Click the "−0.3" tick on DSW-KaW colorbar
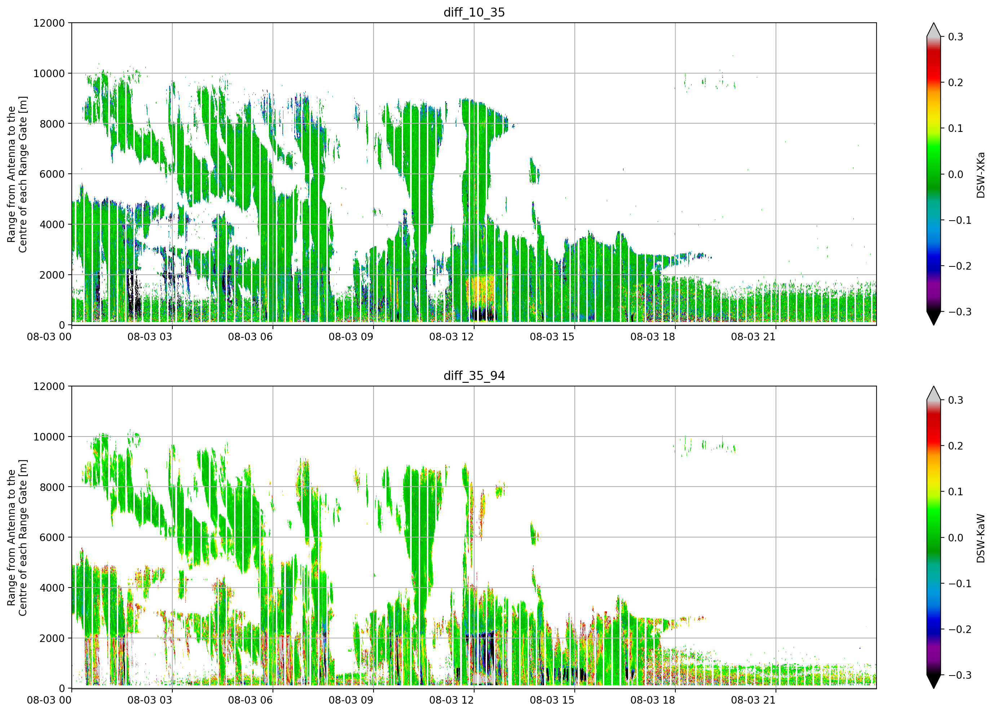The width and height of the screenshot is (993, 713). (960, 676)
